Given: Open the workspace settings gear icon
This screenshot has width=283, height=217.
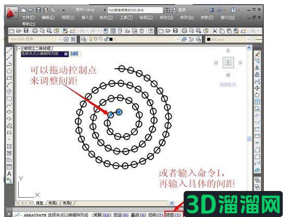Looking at the screenshot, I should [66, 39].
